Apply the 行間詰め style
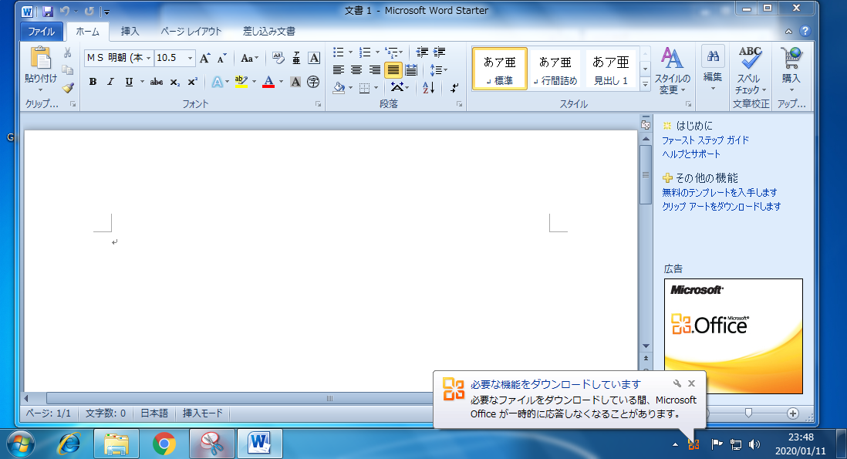847x459 pixels. [555, 69]
